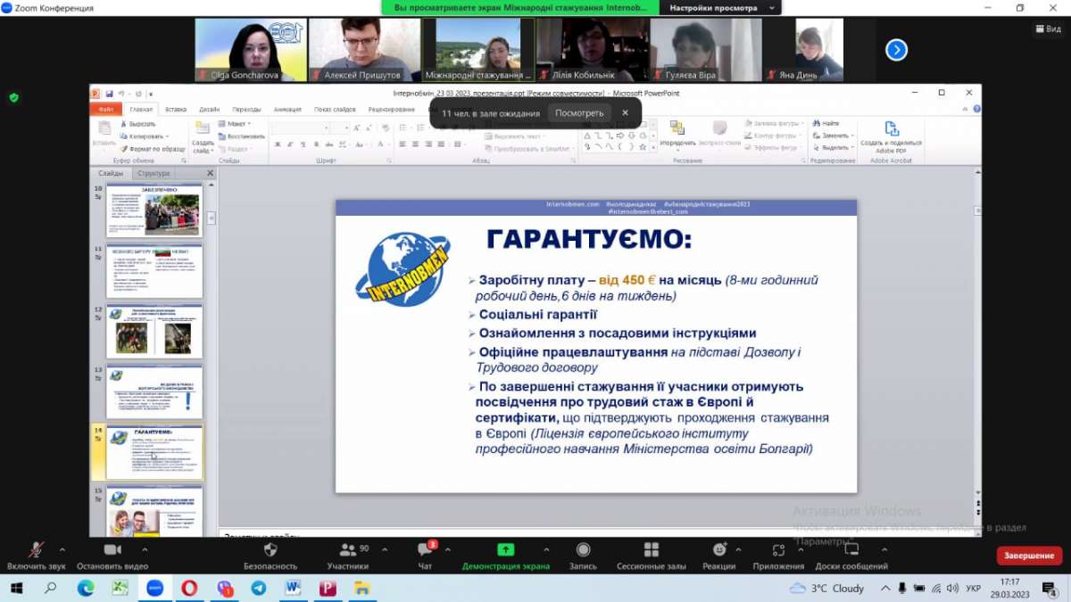Click the red Завершение button
Screen dimensions: 1071x602
(1029, 556)
